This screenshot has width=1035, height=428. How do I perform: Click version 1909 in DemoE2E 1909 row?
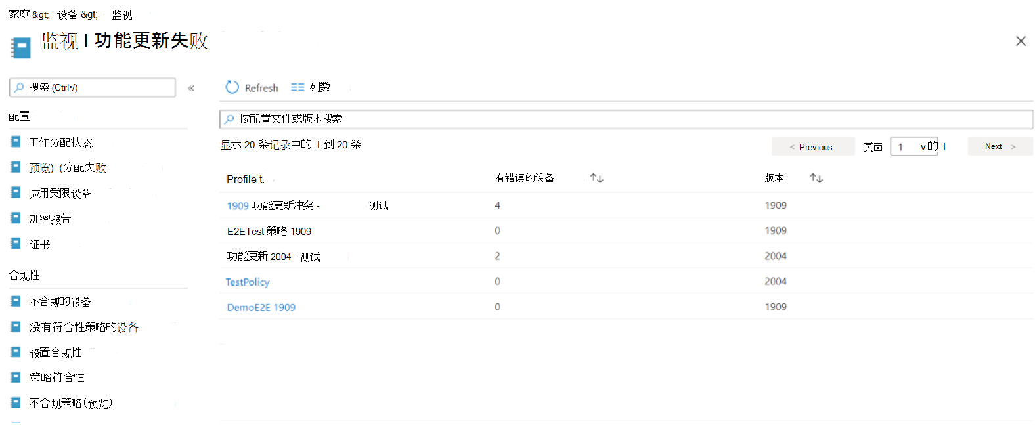point(776,307)
